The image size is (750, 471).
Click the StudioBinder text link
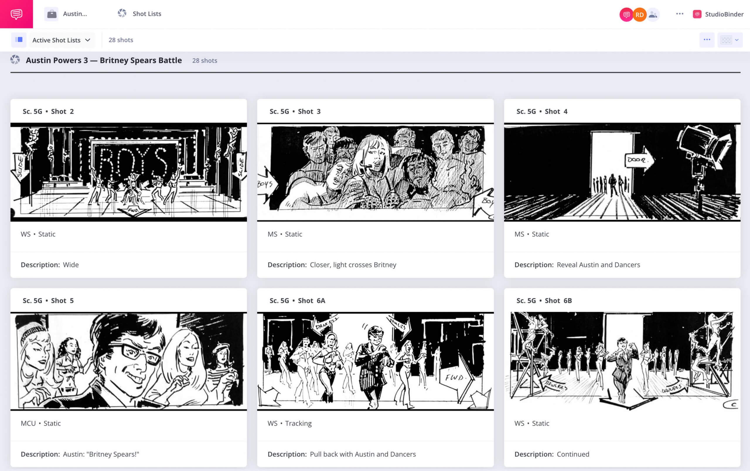722,14
